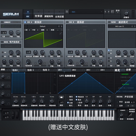Click the fourth macro knob at bottom left

[x=3, y=102]
